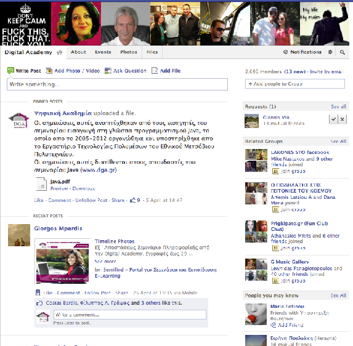The height and width of the screenshot is (346, 353).
Task: Click See All for People you may know
Action: coord(338,296)
